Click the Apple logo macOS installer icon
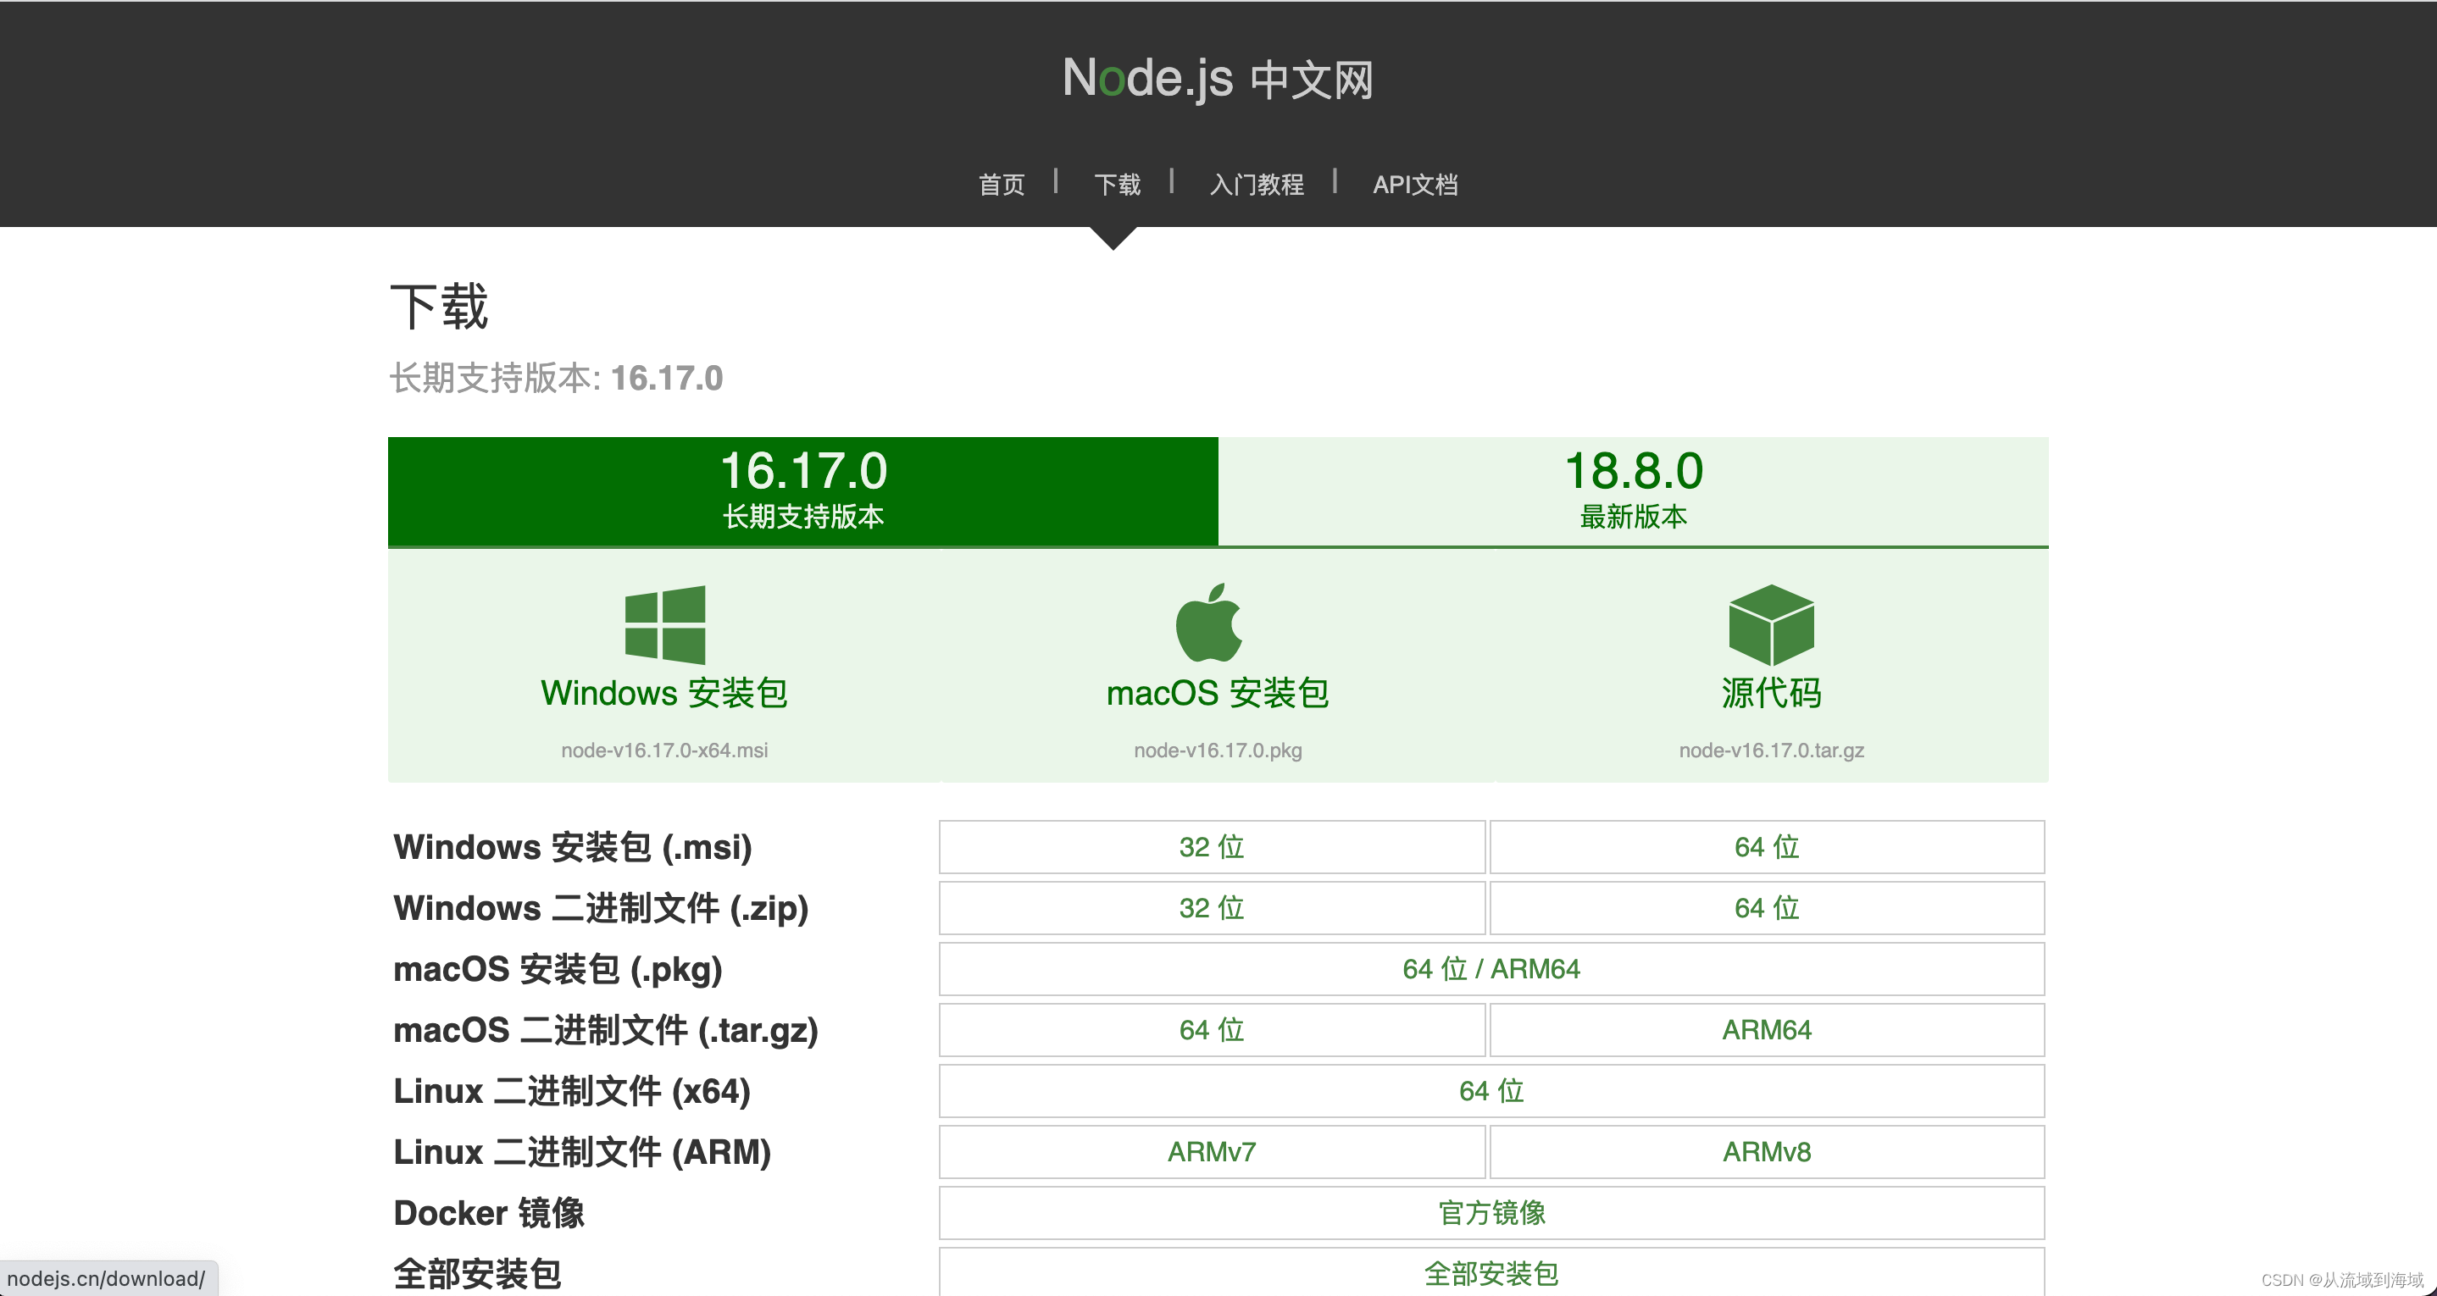Image resolution: width=2437 pixels, height=1296 pixels. pos(1208,623)
